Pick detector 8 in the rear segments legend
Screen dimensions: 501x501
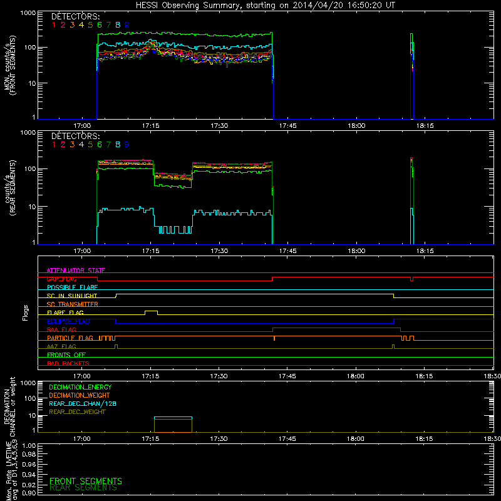118,145
